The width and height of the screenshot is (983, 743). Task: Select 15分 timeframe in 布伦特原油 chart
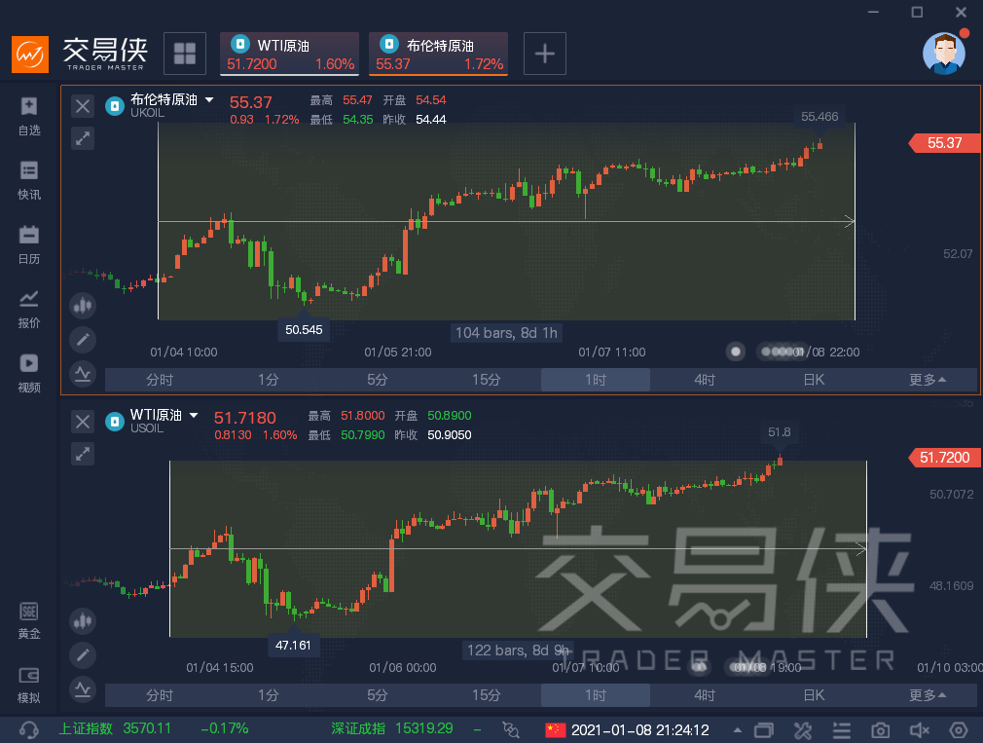487,380
